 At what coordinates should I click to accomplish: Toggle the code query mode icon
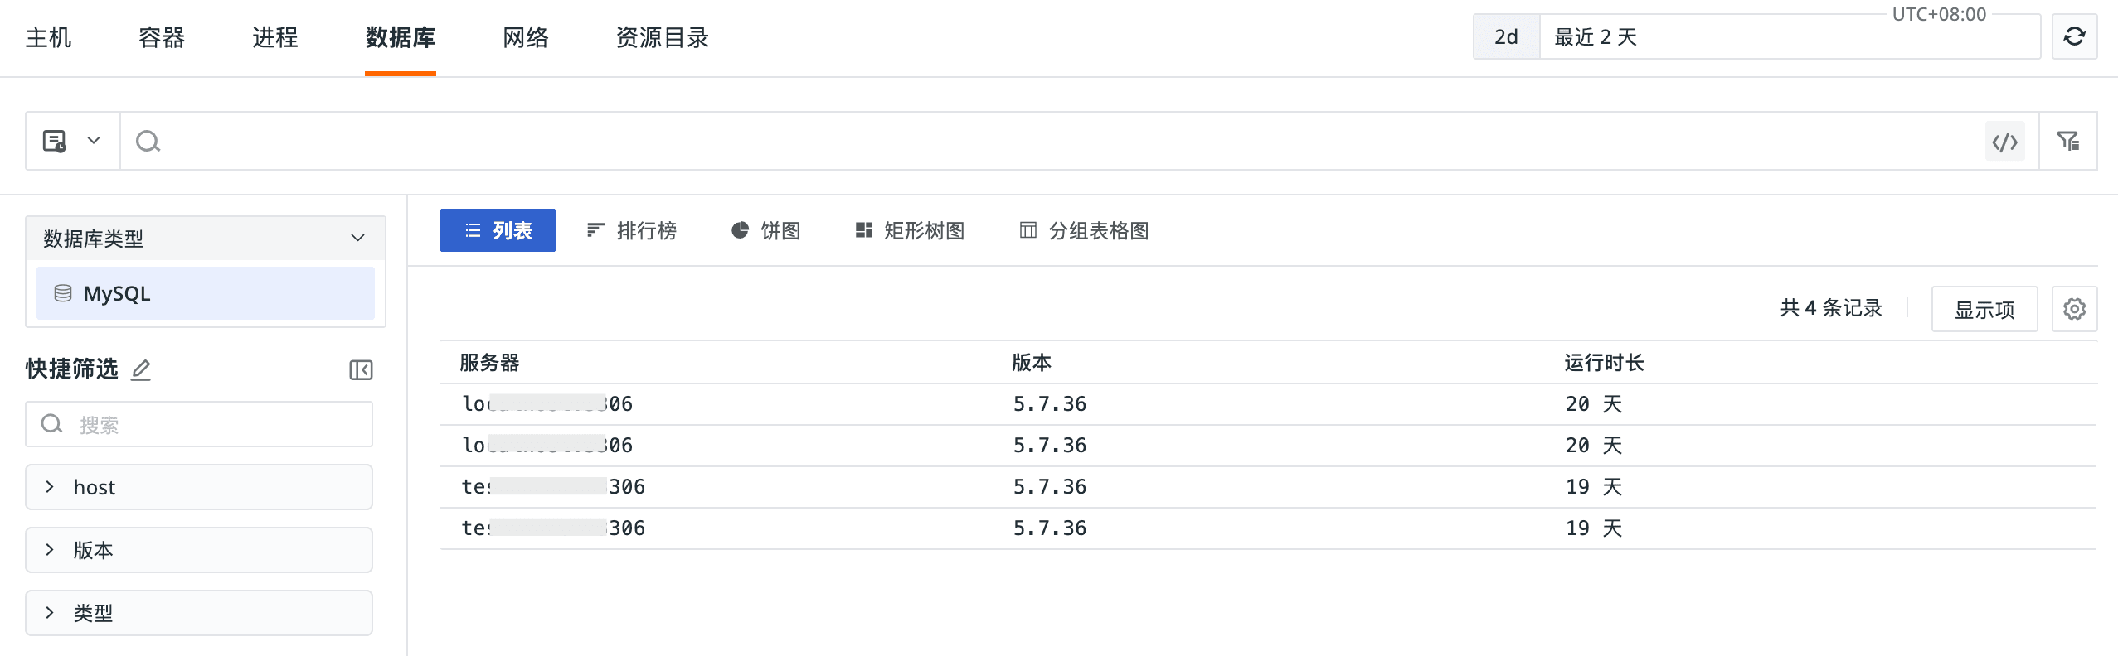pyautogui.click(x=2004, y=142)
